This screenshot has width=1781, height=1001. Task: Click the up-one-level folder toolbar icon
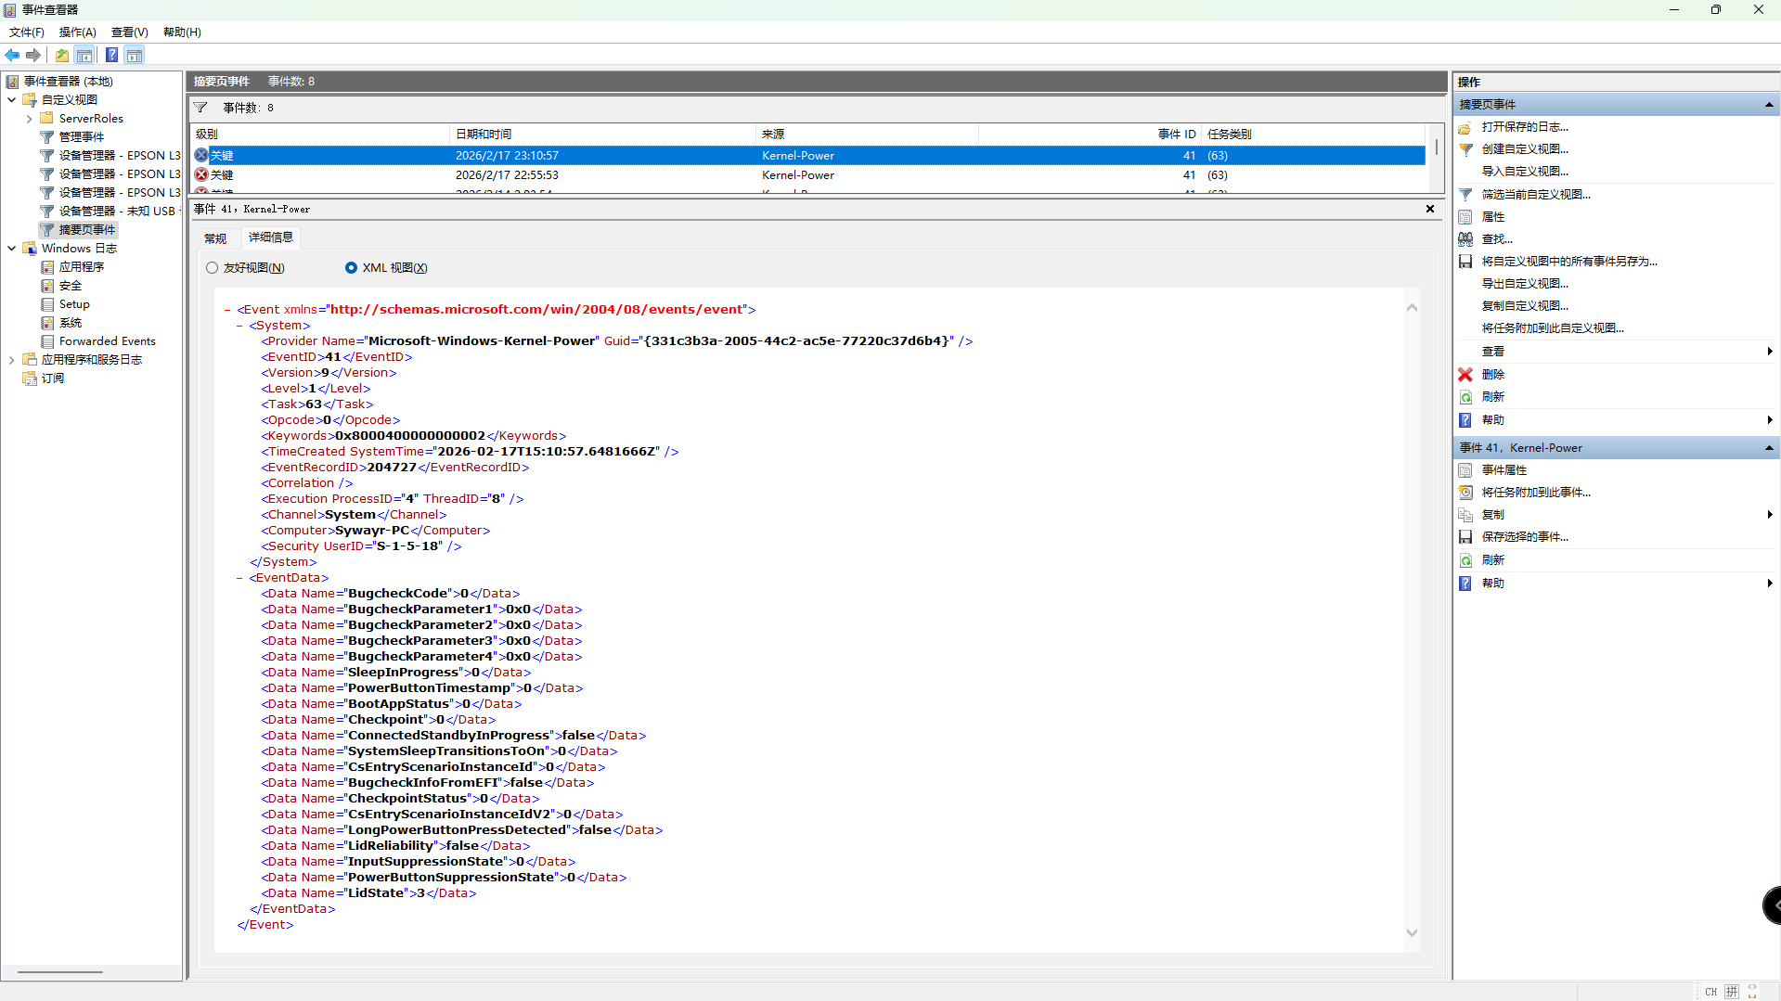click(x=62, y=55)
